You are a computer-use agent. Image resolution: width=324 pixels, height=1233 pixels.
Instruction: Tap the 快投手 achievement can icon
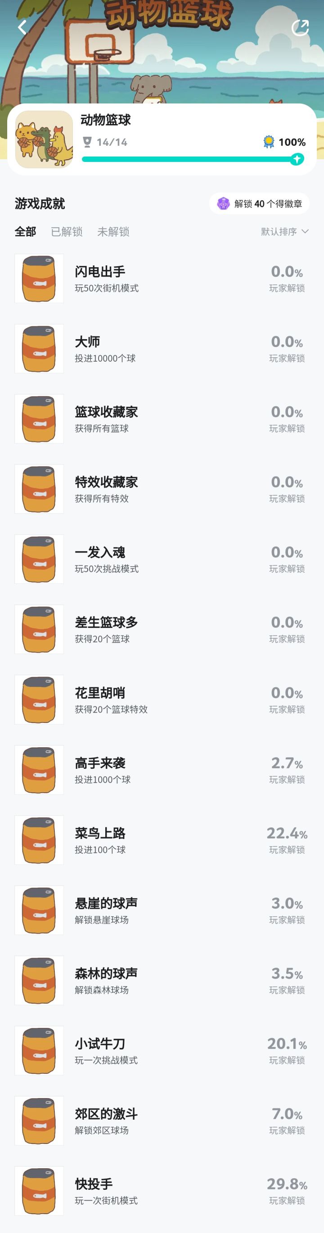coord(39,1191)
